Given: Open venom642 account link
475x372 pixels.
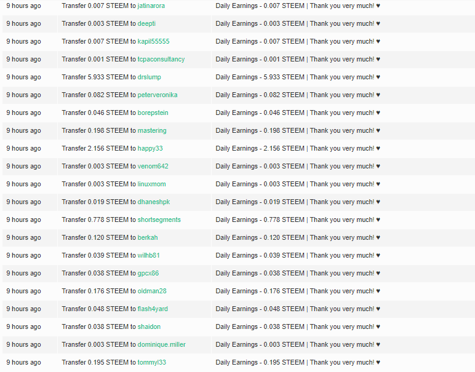Looking at the screenshot, I should point(153,167).
